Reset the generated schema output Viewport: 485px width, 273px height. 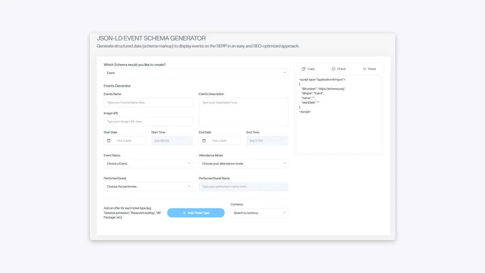point(369,69)
